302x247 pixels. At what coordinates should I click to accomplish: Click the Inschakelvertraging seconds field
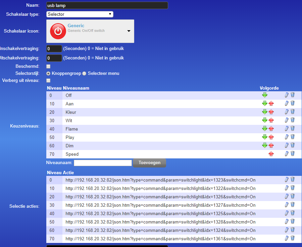point(54,49)
